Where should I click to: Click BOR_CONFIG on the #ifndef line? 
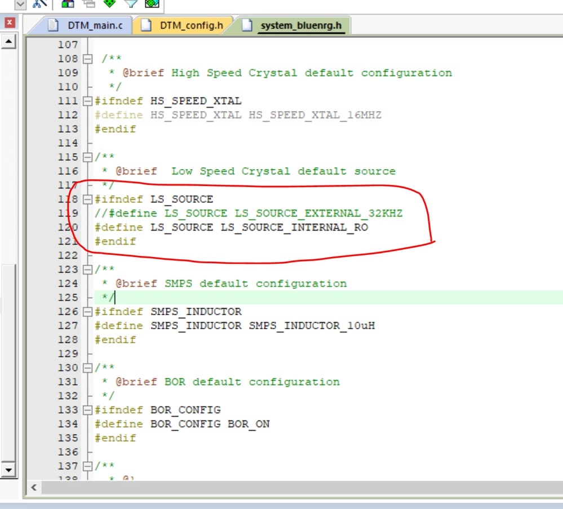coord(185,410)
